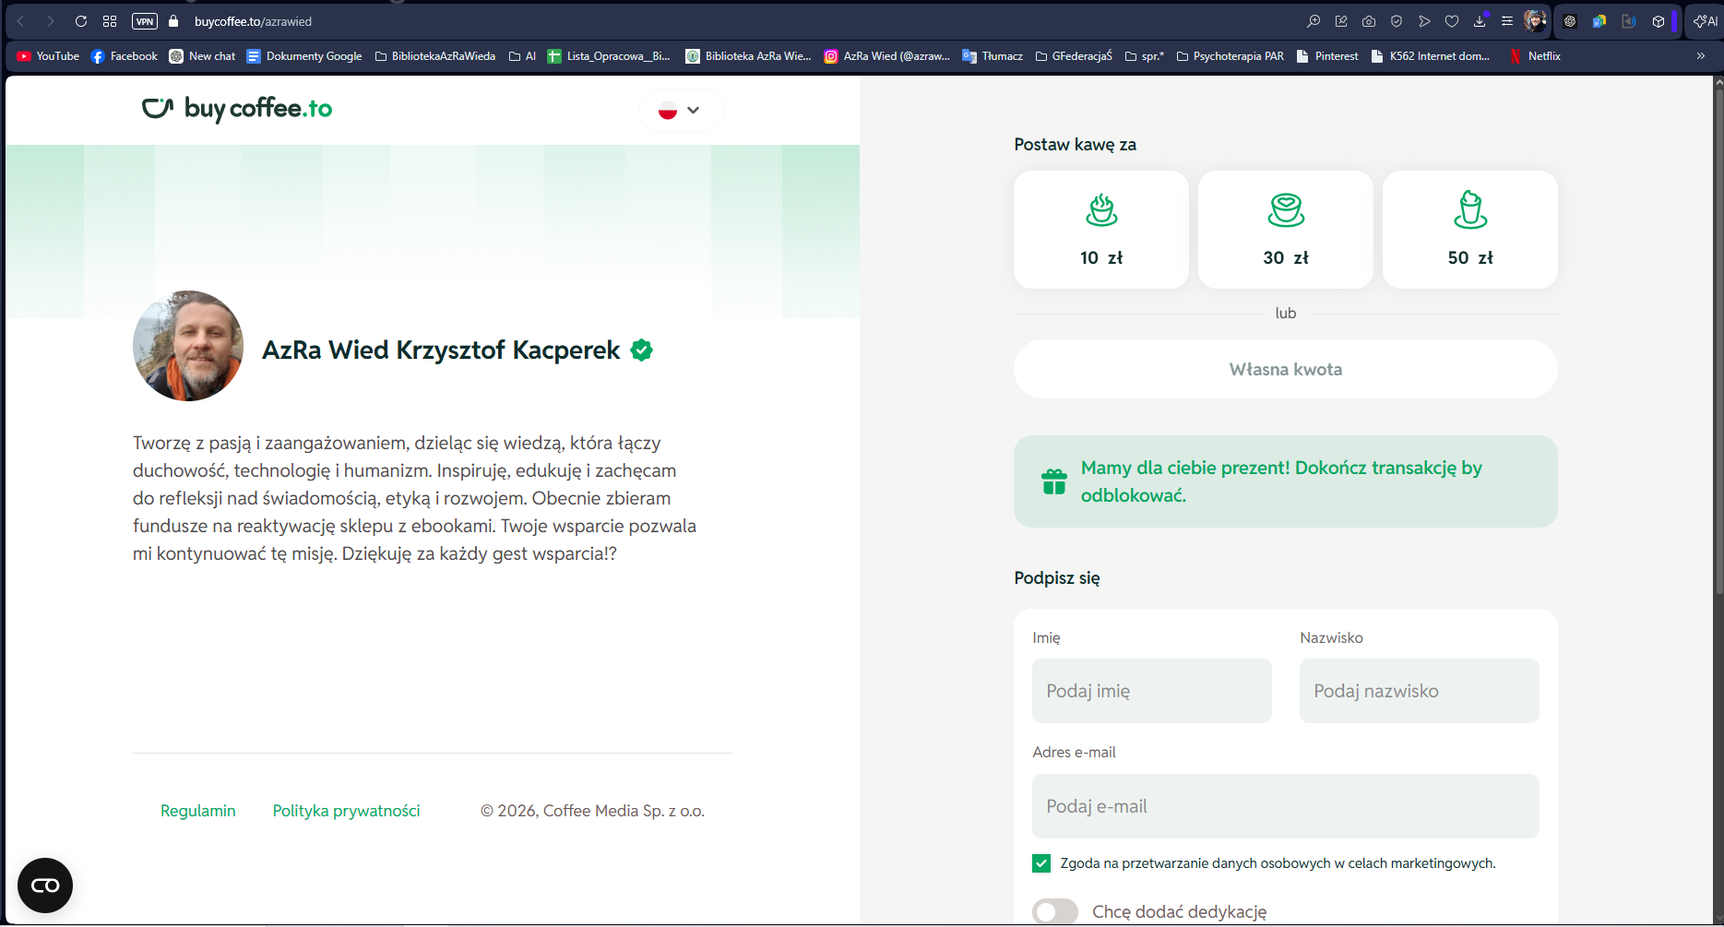Open the Netflix bookmark

pyautogui.click(x=1535, y=56)
